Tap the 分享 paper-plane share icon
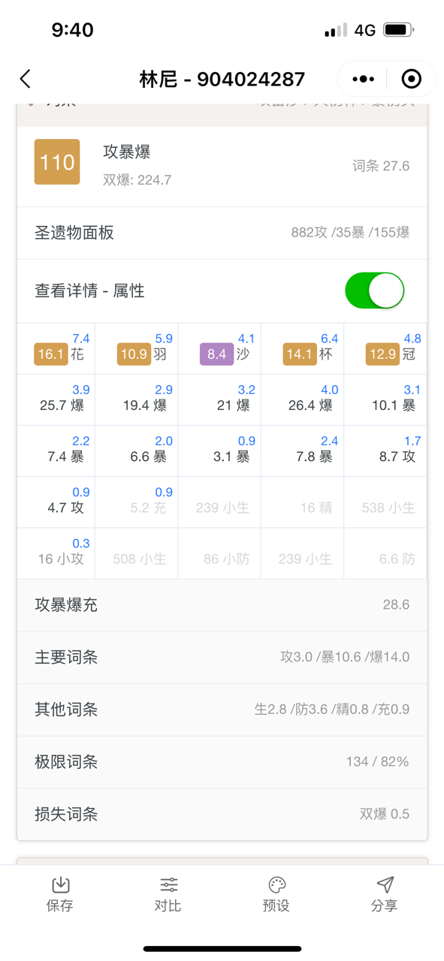Viewport: 444px width, 961px height. tap(385, 884)
